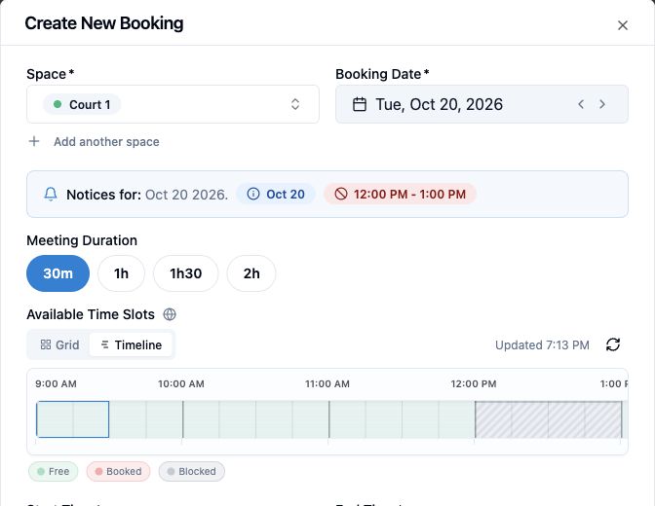Click the Notices for Oct 20 2026 text
This screenshot has height=506, width=655.
(x=147, y=195)
